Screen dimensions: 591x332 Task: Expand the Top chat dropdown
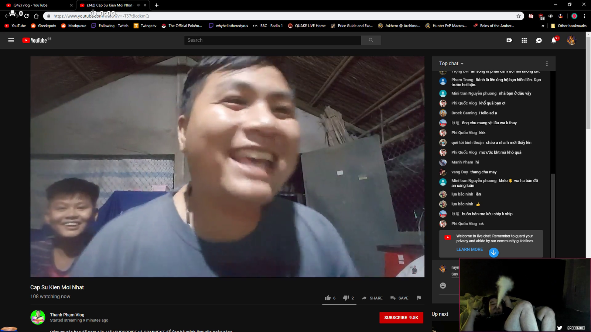click(x=451, y=63)
